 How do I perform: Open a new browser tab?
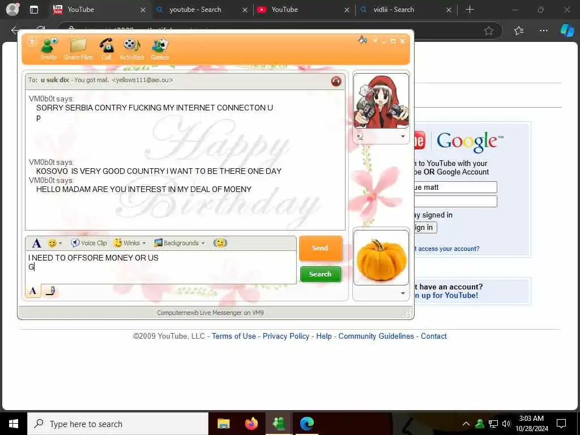470,10
